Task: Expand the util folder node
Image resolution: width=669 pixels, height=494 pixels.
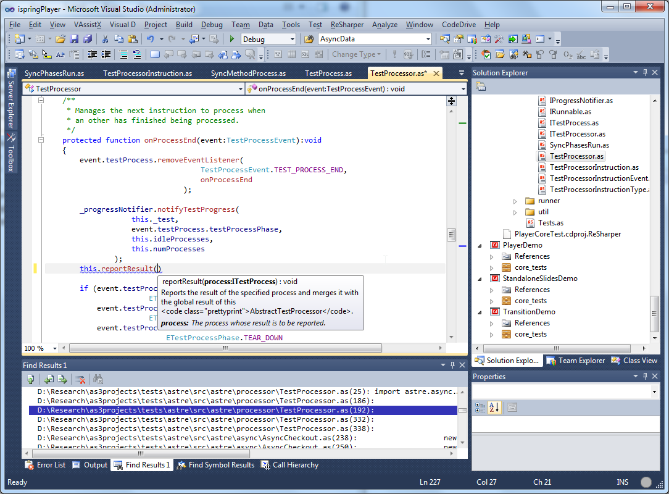Action: pyautogui.click(x=515, y=212)
